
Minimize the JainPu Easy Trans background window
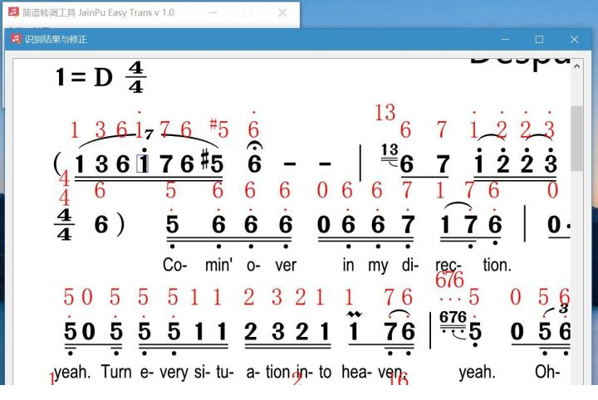pos(213,12)
